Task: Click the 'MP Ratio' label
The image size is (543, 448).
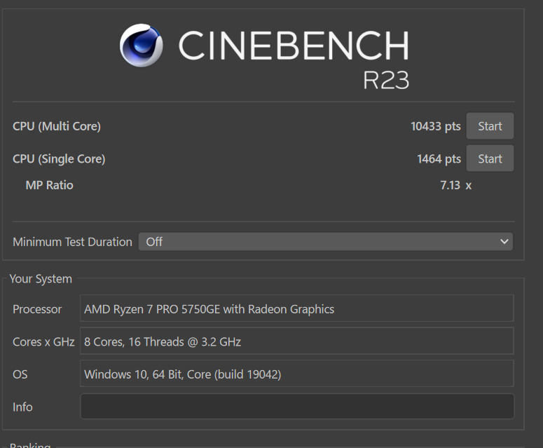Action: point(50,185)
